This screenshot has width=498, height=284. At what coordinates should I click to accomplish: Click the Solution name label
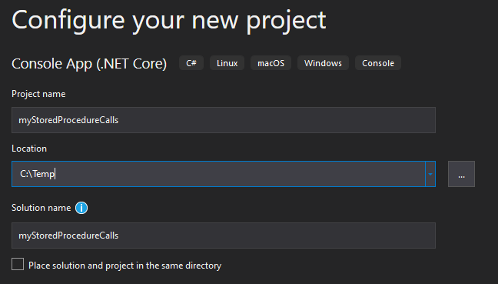(x=41, y=208)
